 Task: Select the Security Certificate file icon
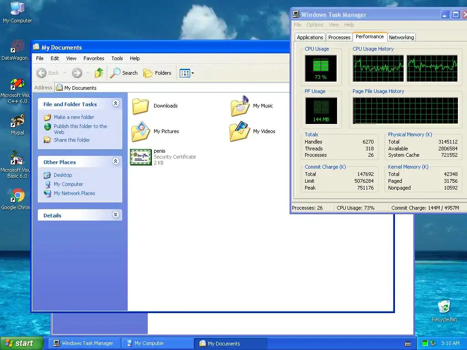pos(141,157)
